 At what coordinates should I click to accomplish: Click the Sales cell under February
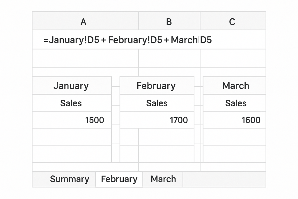[156, 103]
